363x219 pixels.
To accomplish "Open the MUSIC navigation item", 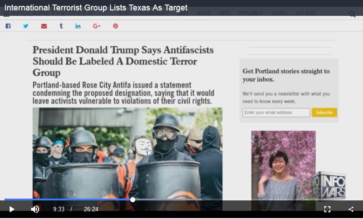I will click(x=204, y=13).
